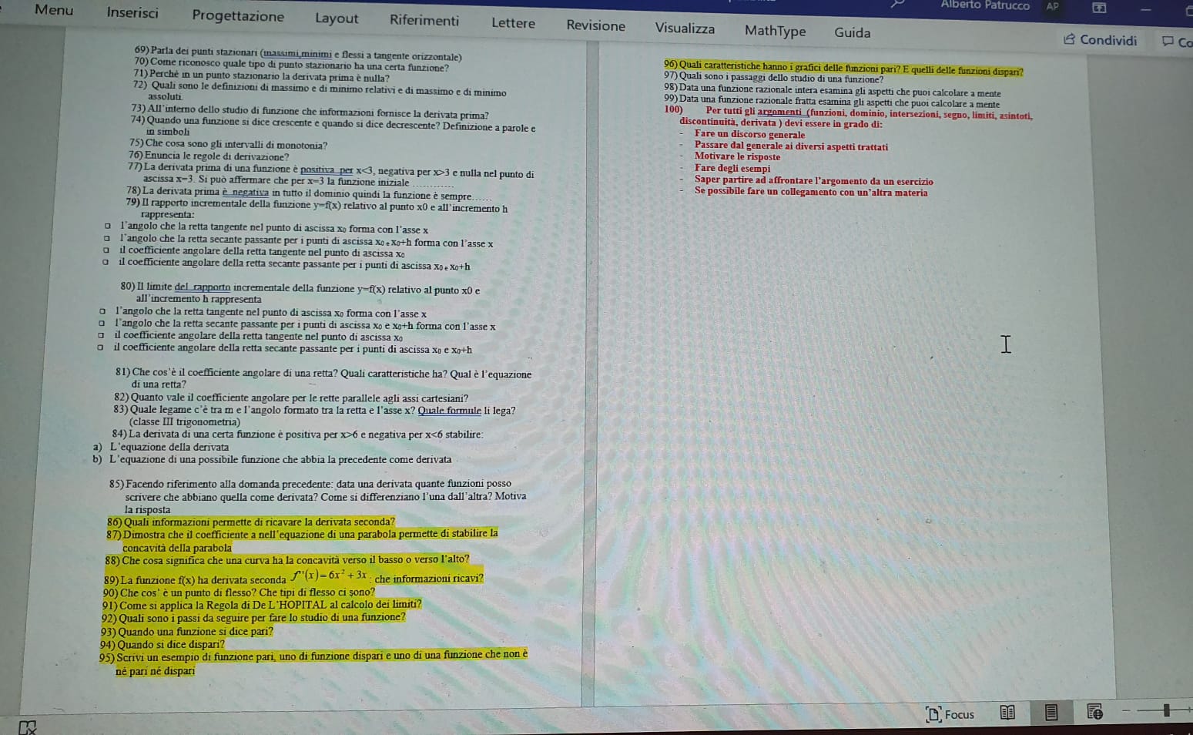Select the Lettere tab
1193x735 pixels.
(x=513, y=23)
